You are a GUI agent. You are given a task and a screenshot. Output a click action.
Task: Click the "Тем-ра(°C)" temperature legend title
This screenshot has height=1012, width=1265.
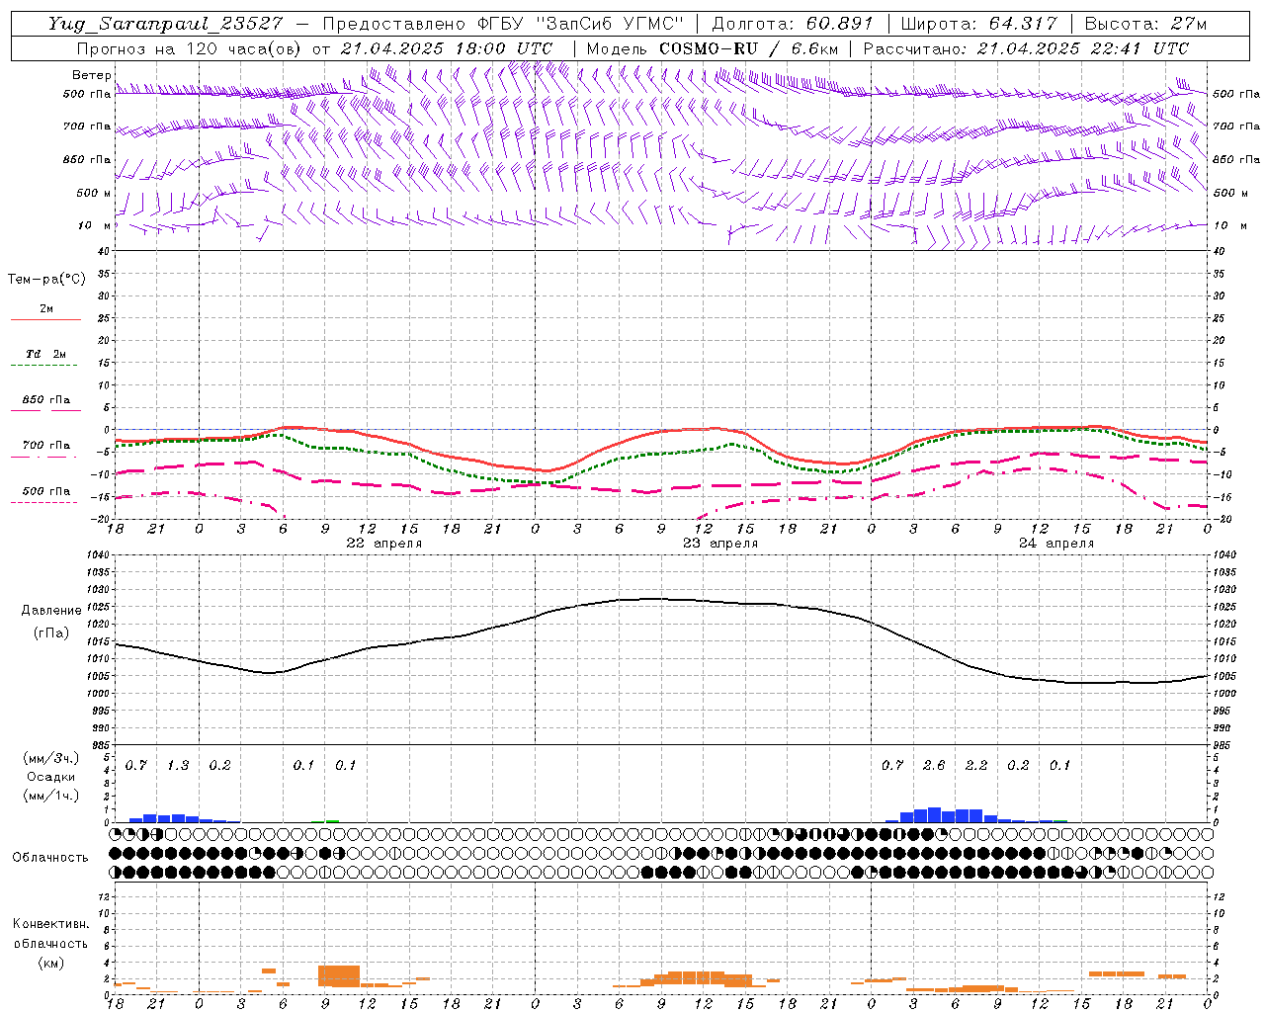(x=46, y=280)
